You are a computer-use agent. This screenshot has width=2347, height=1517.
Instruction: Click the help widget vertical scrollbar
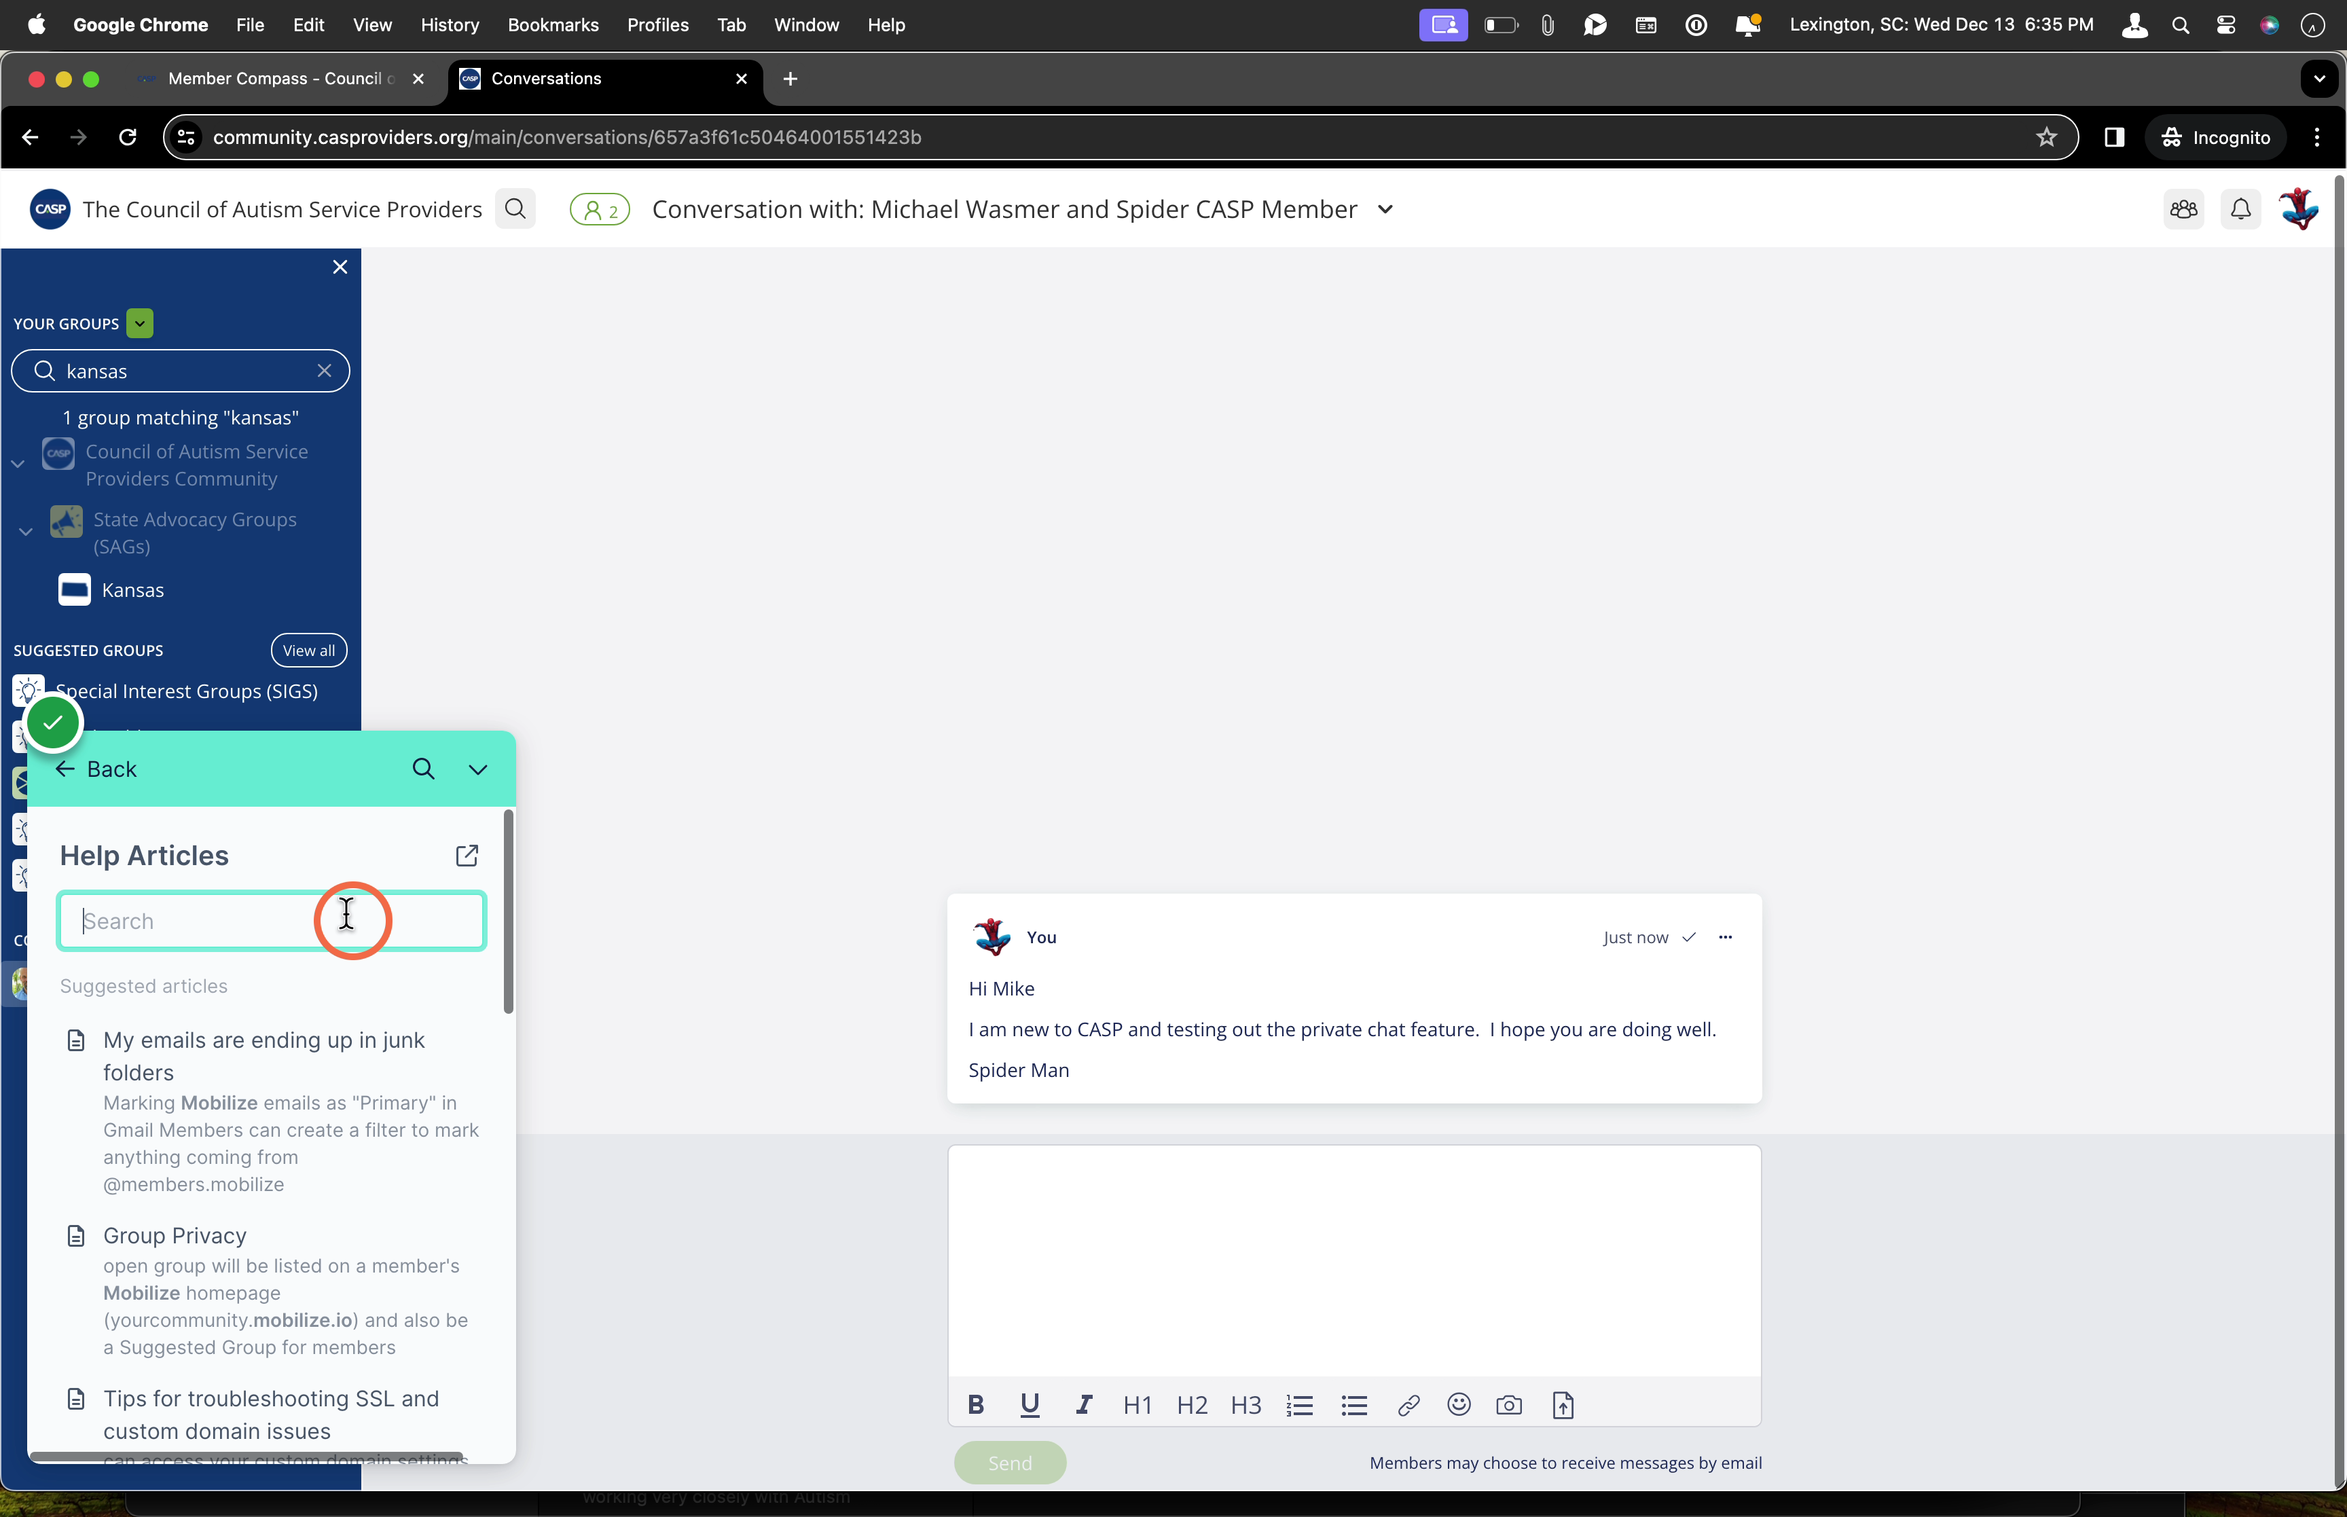(x=508, y=911)
